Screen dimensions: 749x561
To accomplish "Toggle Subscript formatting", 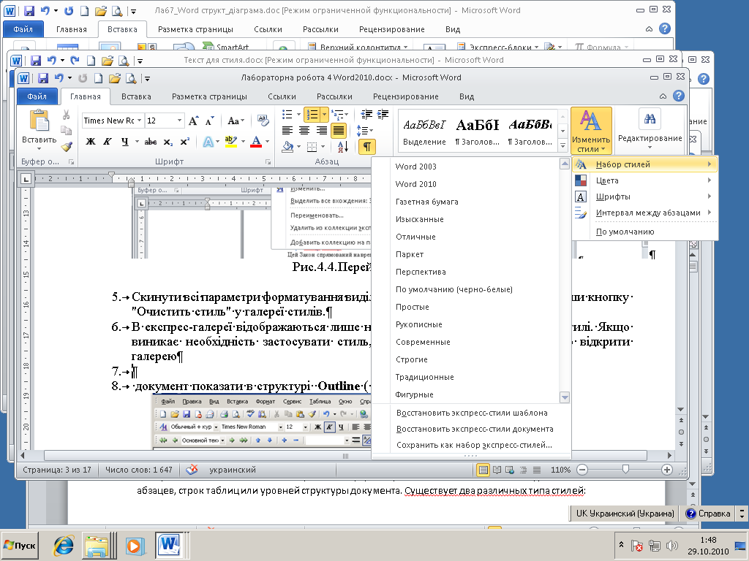I will coord(168,142).
